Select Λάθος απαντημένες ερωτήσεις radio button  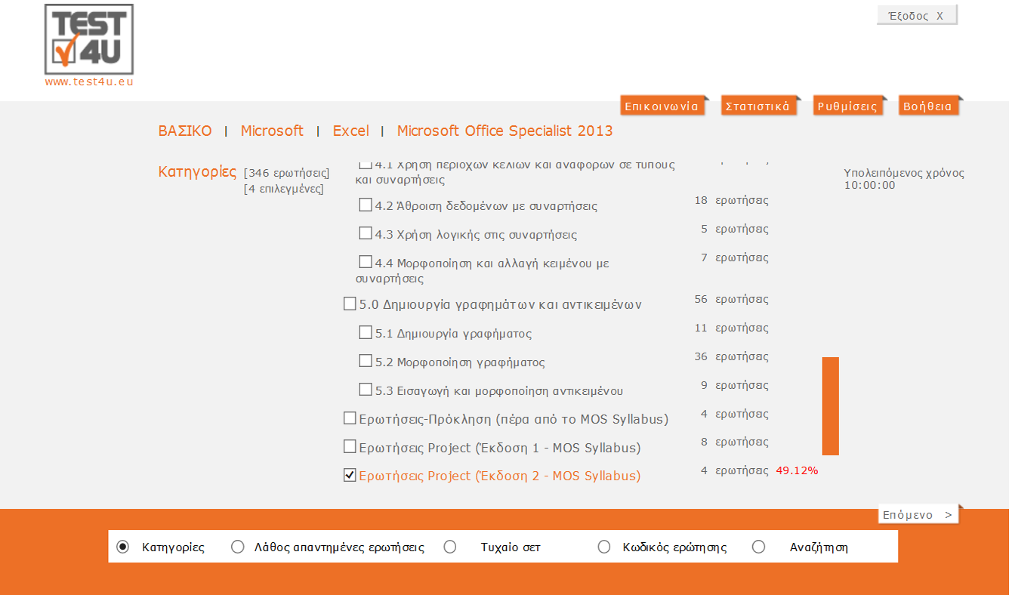pos(238,547)
